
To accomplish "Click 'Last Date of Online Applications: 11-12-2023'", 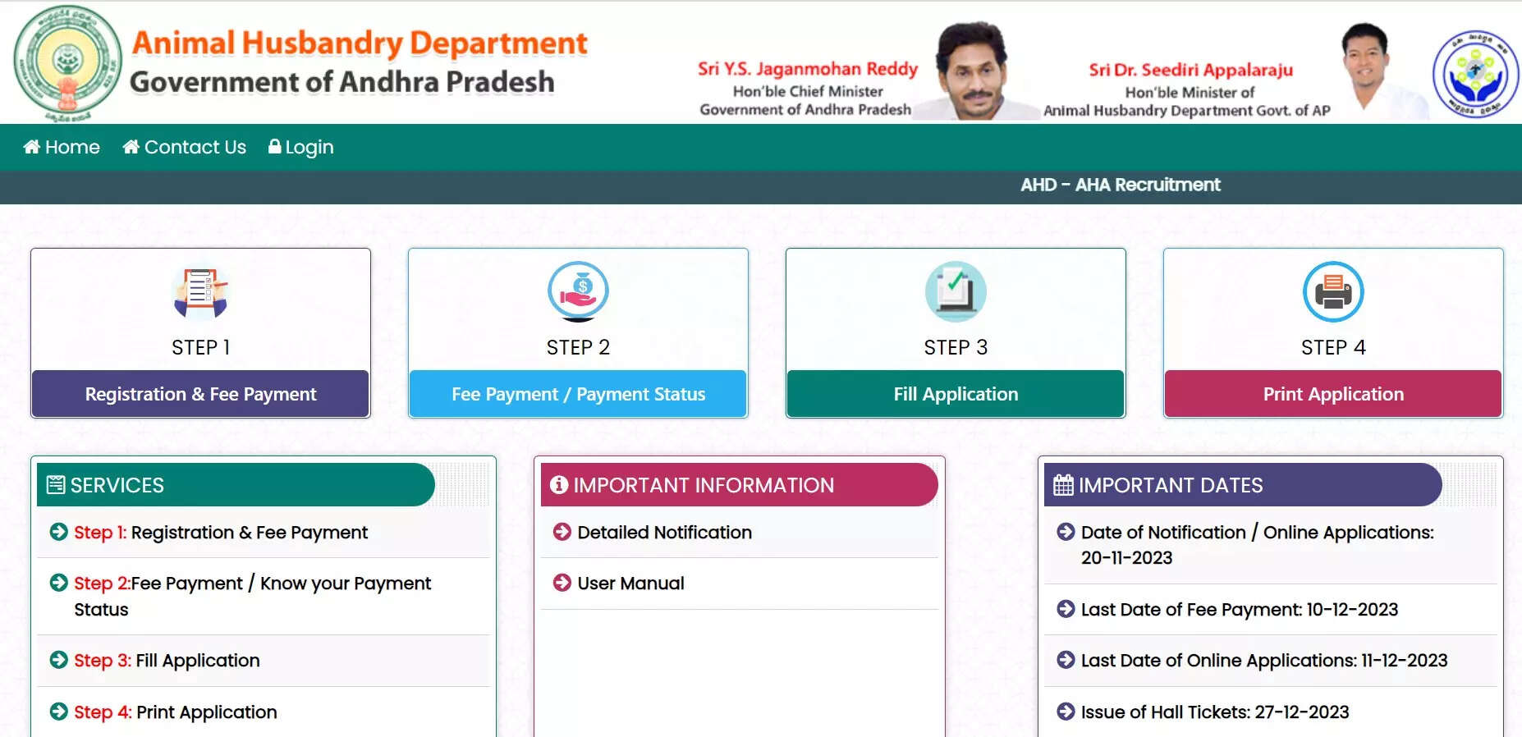I will point(1264,661).
